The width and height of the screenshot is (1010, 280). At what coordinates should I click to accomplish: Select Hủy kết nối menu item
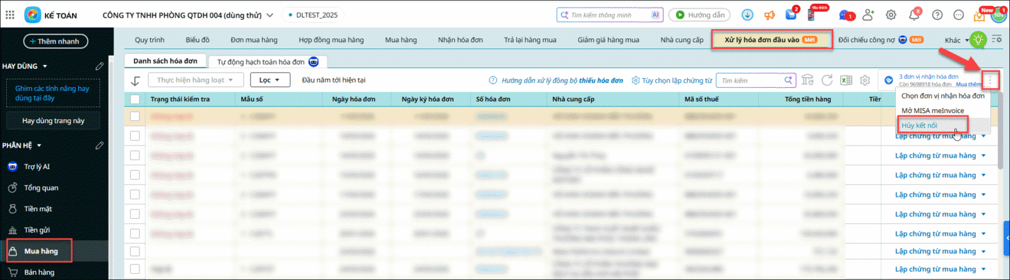point(920,125)
